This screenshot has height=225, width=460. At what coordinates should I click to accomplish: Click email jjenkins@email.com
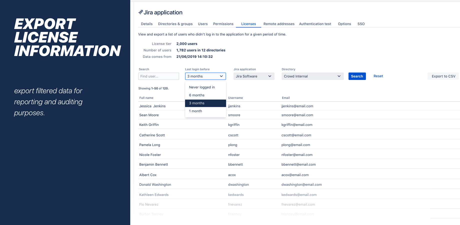tap(297, 106)
